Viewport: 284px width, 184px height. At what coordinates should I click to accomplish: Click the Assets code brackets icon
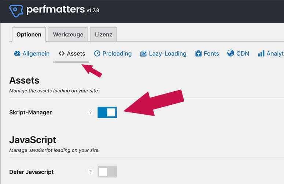click(x=62, y=53)
